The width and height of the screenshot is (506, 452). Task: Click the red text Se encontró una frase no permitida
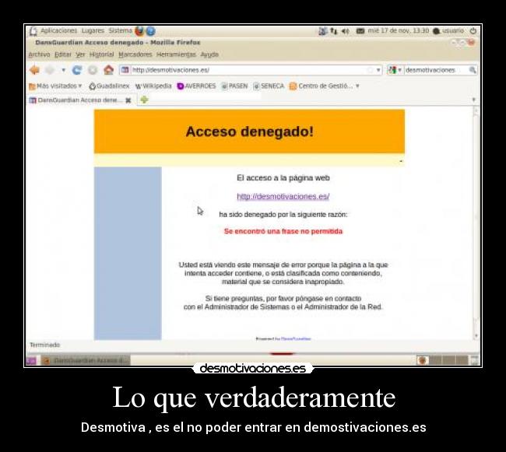click(283, 231)
